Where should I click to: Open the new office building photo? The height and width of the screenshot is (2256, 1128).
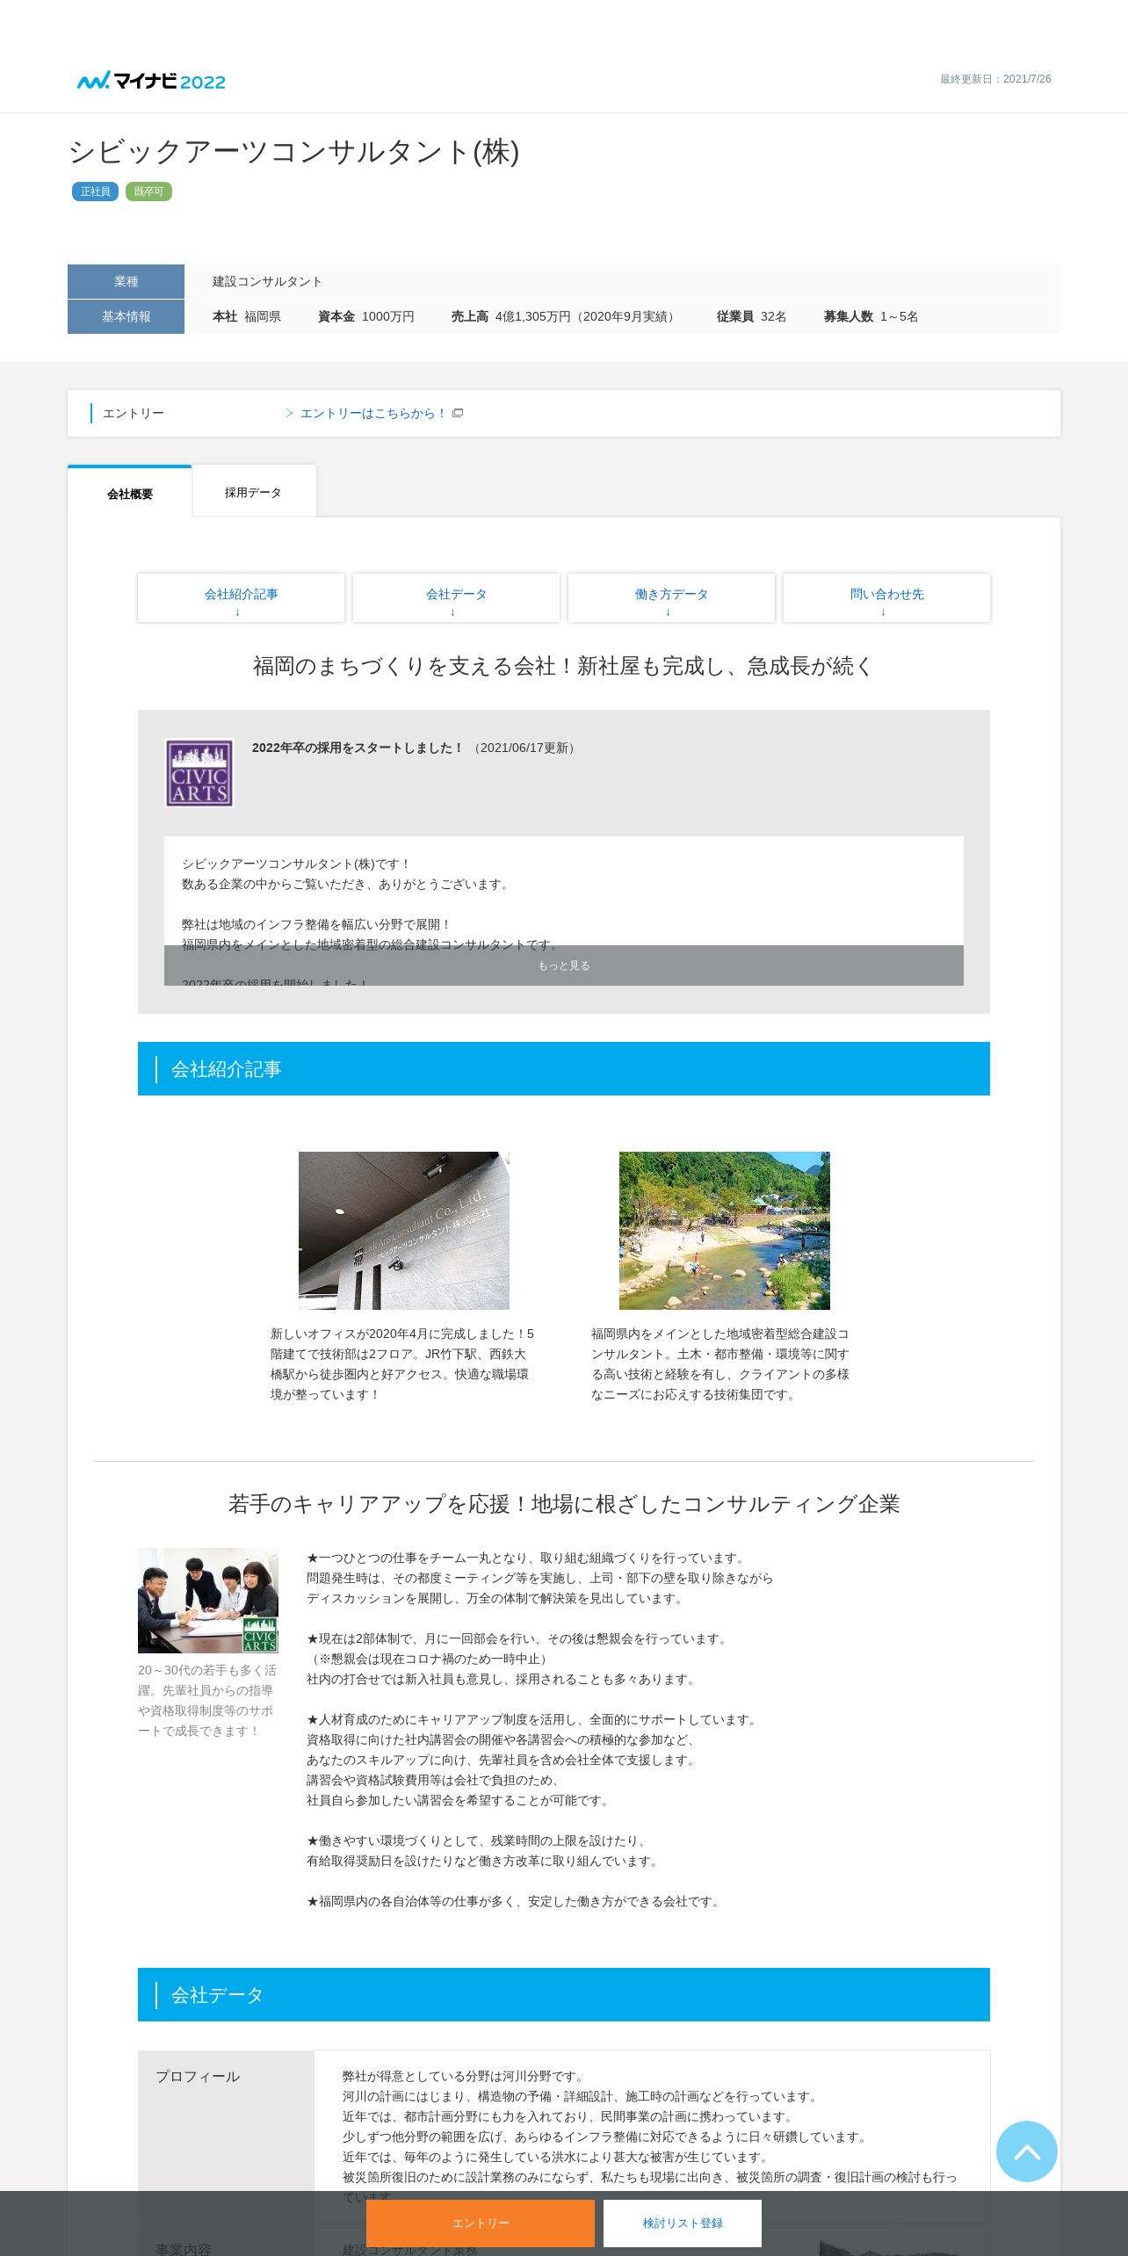coord(404,1231)
